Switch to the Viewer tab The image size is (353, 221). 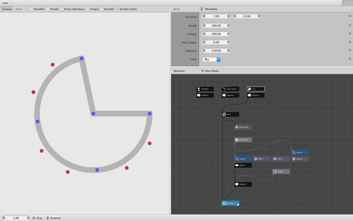[7, 9]
